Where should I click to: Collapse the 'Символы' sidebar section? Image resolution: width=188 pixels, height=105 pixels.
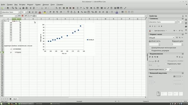coord(150,19)
